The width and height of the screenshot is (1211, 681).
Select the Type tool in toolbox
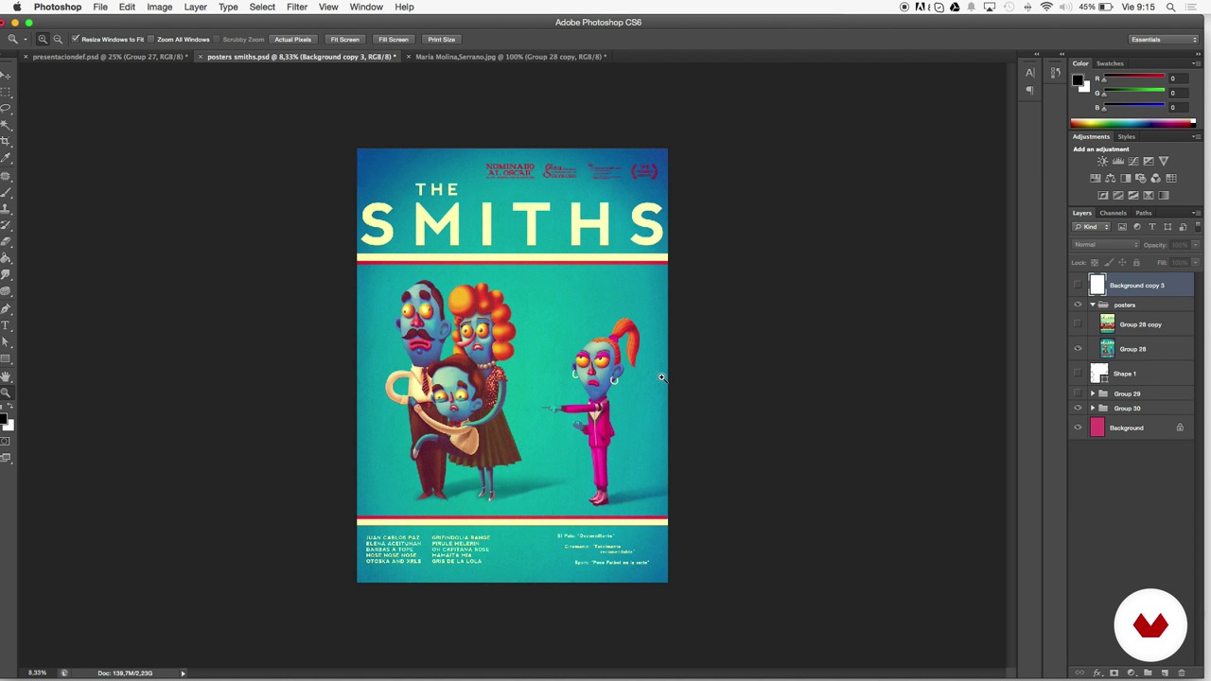coord(6,325)
